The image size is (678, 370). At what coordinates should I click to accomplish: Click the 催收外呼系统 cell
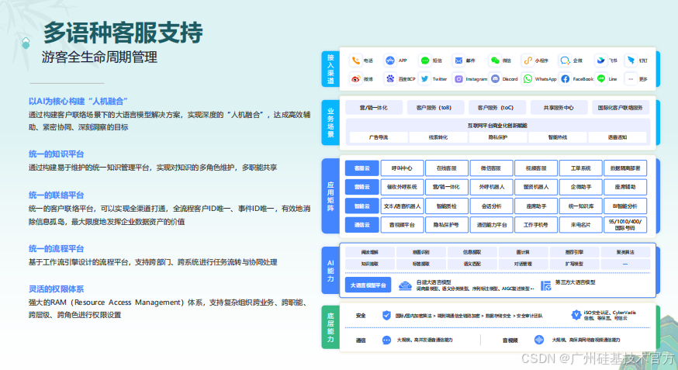(402, 187)
